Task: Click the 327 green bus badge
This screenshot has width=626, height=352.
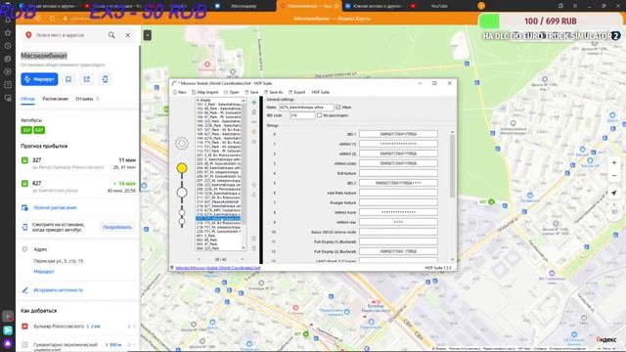Action: click(26, 130)
